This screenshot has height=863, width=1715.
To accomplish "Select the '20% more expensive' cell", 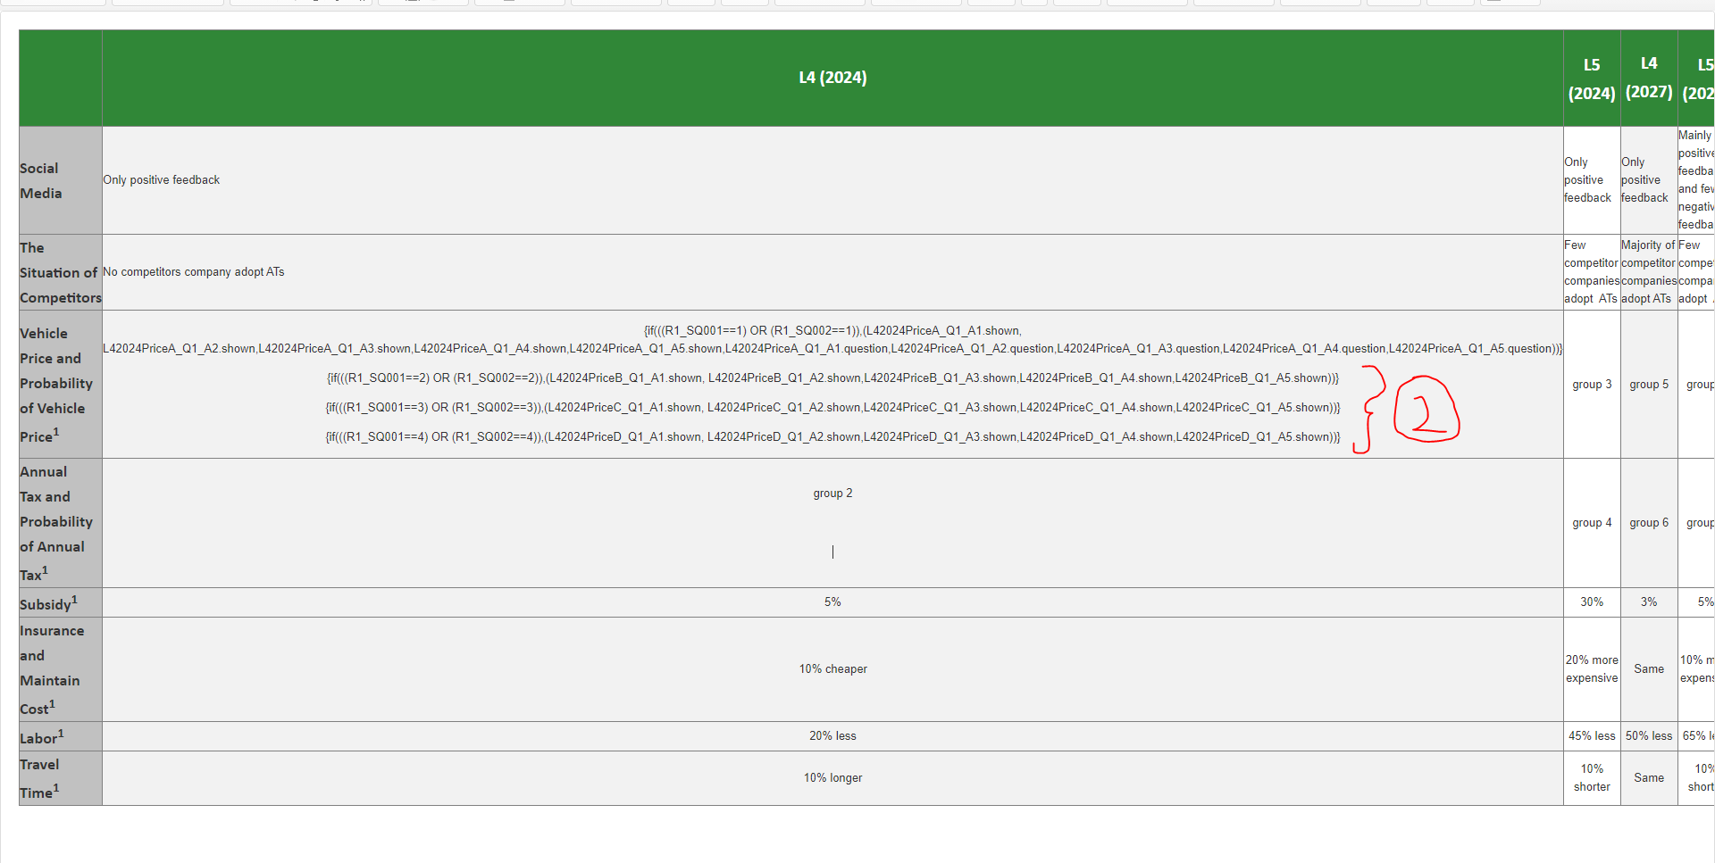I will [1591, 669].
